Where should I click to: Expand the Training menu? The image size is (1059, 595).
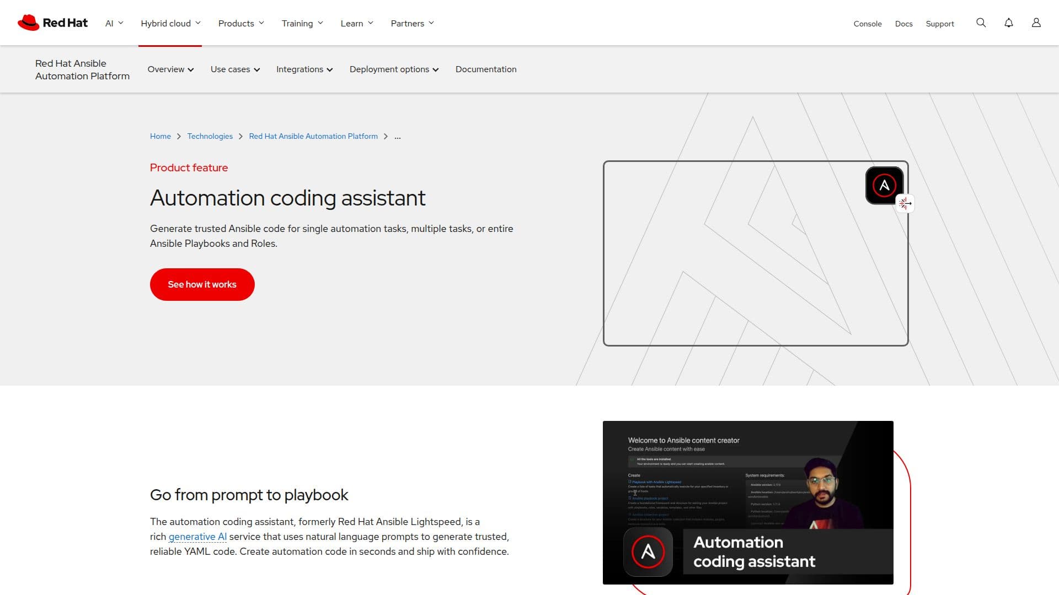[x=302, y=23]
